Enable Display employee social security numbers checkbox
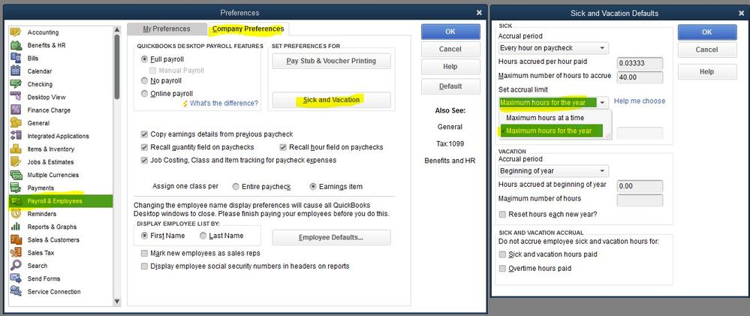Image resolution: width=750 pixels, height=316 pixels. (x=144, y=266)
